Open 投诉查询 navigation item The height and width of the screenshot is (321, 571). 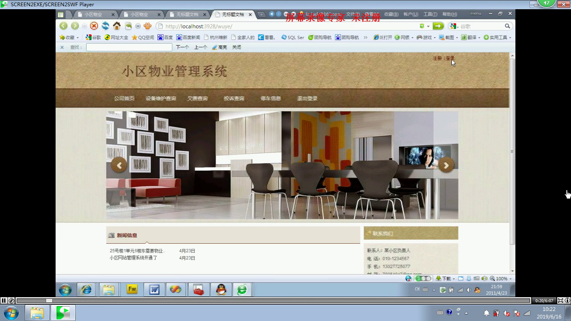click(234, 99)
